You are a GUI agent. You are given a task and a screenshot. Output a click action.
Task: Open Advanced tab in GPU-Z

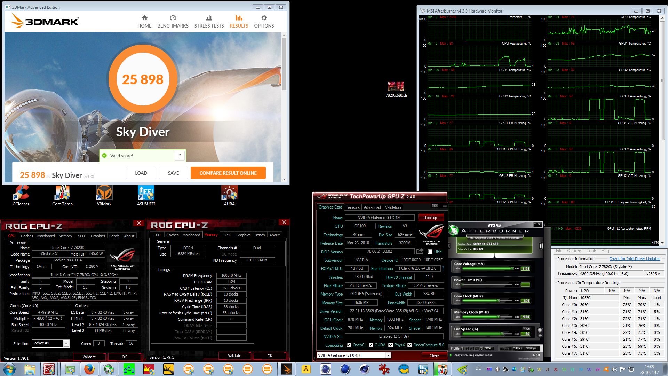(x=372, y=207)
